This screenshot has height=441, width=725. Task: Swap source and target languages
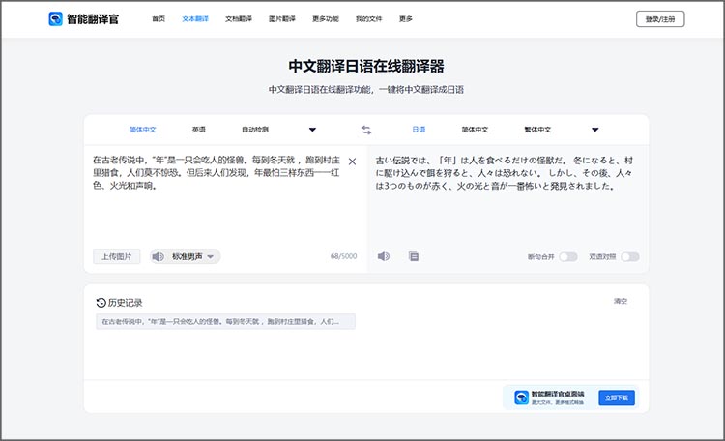[366, 130]
